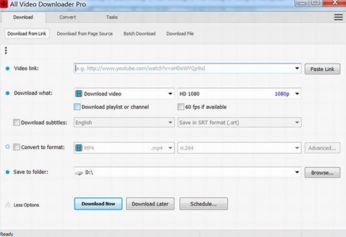Screen dimensions: 346x237
Task: Select the Download File sub-tab
Action: click(180, 33)
